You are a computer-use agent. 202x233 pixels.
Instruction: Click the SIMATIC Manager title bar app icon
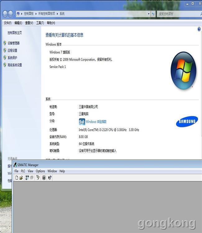tap(15, 165)
